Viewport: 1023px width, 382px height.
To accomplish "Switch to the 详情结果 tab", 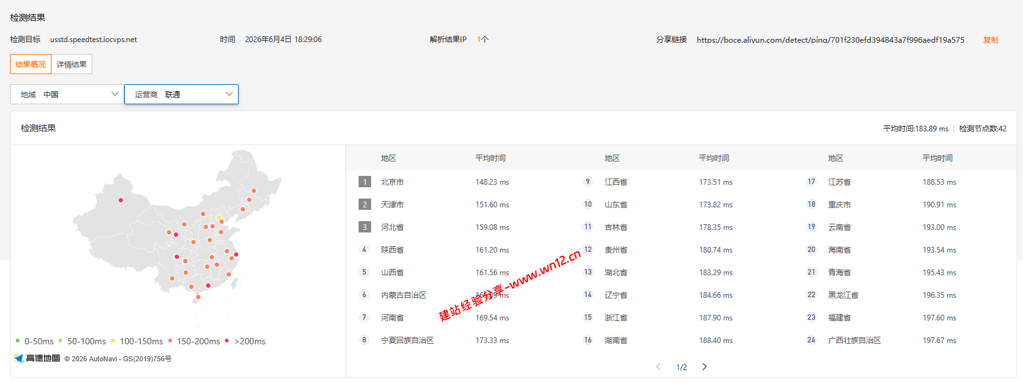I will click(72, 64).
